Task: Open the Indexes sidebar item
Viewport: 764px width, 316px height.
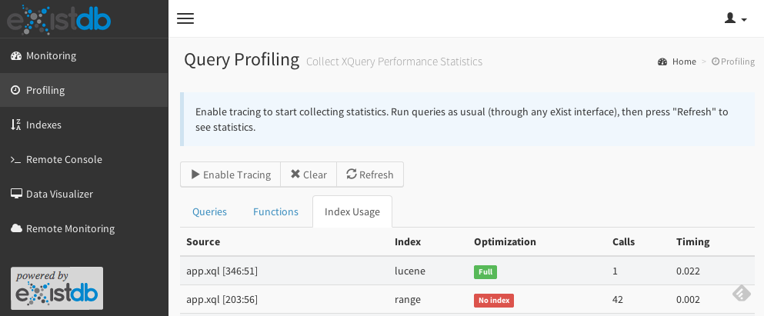Action: click(x=44, y=125)
